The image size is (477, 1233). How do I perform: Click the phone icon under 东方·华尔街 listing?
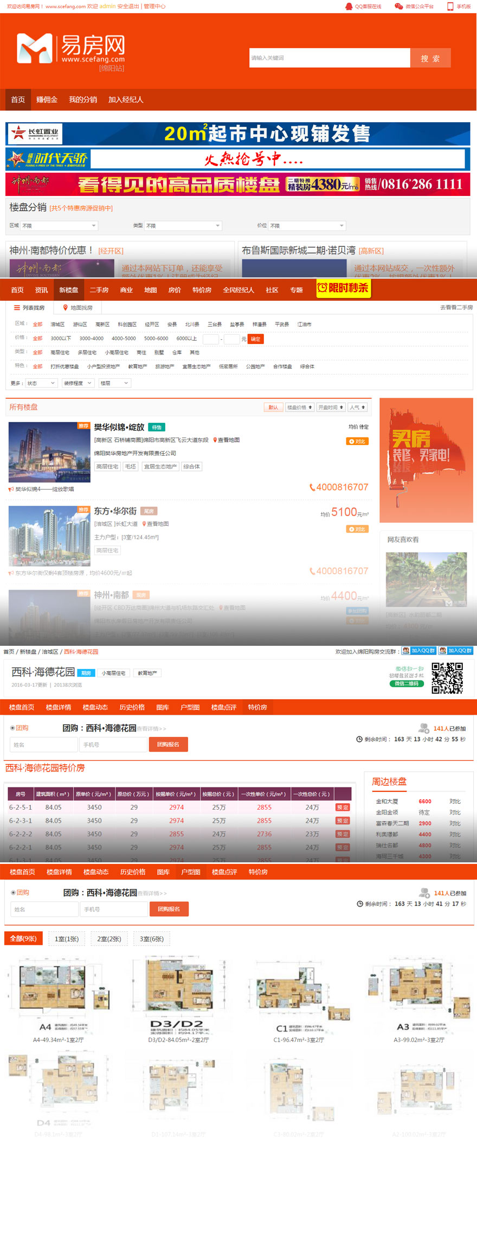click(x=312, y=571)
